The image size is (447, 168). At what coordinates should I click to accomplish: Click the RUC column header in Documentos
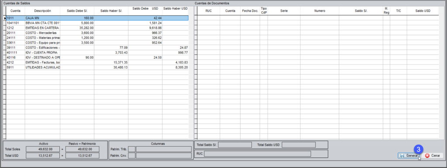tap(208, 11)
